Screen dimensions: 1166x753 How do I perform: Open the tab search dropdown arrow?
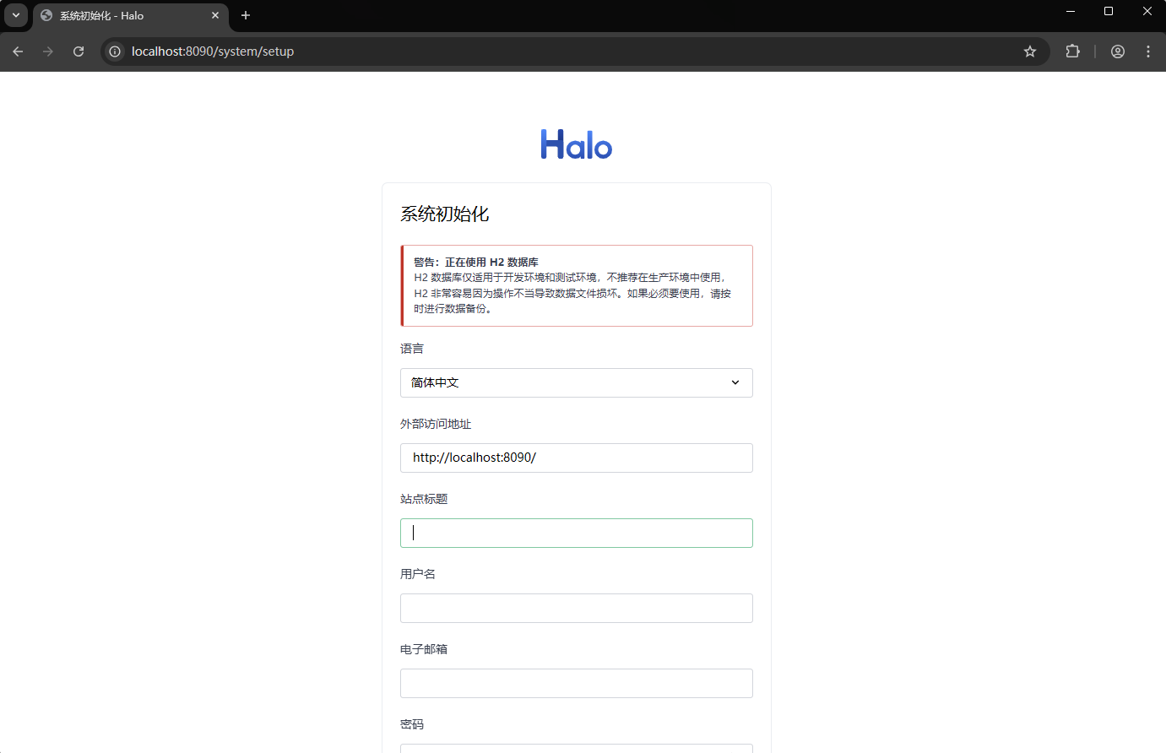coord(16,15)
